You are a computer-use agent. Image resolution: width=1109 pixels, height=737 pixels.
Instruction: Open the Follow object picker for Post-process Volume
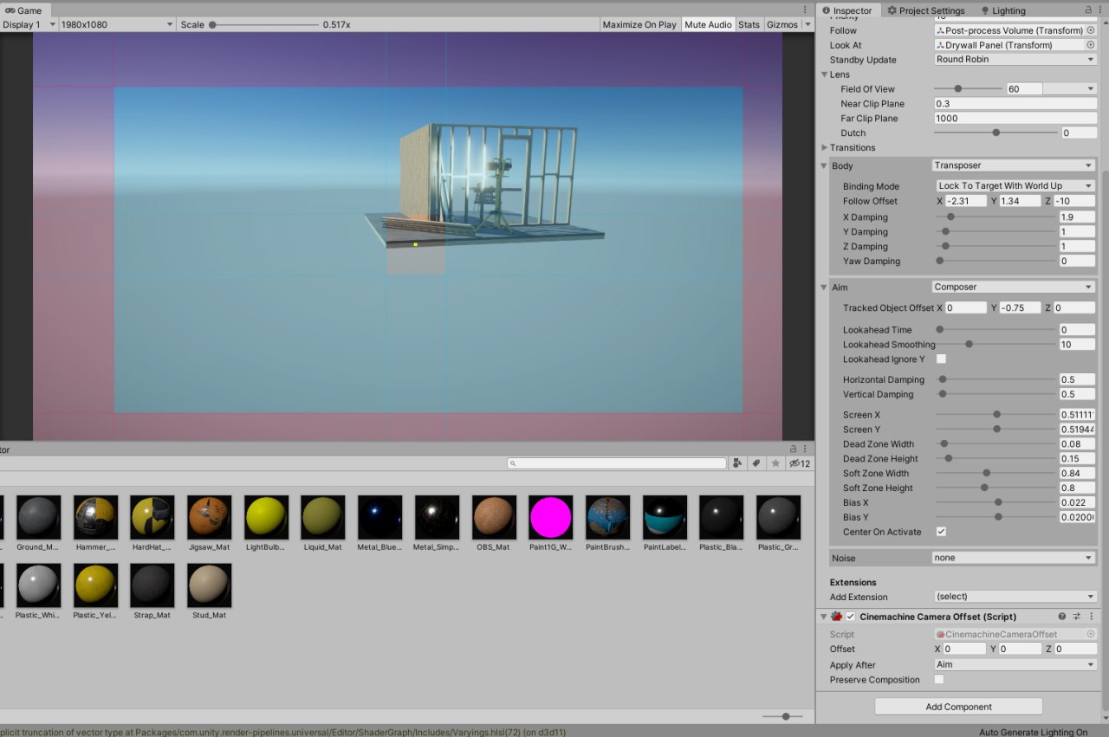click(x=1091, y=30)
